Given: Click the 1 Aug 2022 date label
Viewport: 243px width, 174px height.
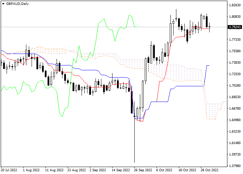Looking at the screenshot, I should click(x=31, y=170).
